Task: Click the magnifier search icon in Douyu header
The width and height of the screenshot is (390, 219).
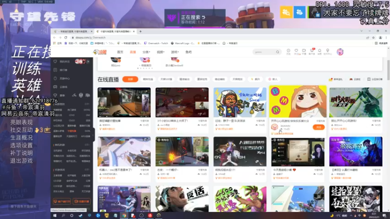Action: pyautogui.click(x=277, y=52)
